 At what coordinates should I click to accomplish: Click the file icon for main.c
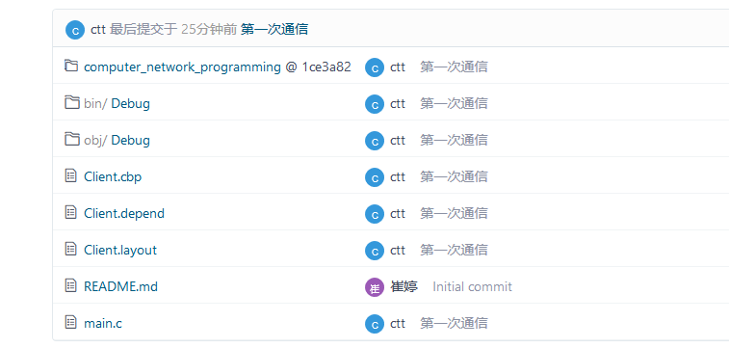[x=70, y=322]
